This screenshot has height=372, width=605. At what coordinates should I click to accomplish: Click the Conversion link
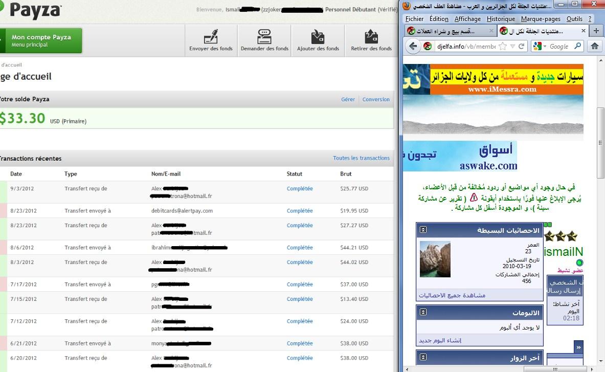click(x=376, y=99)
